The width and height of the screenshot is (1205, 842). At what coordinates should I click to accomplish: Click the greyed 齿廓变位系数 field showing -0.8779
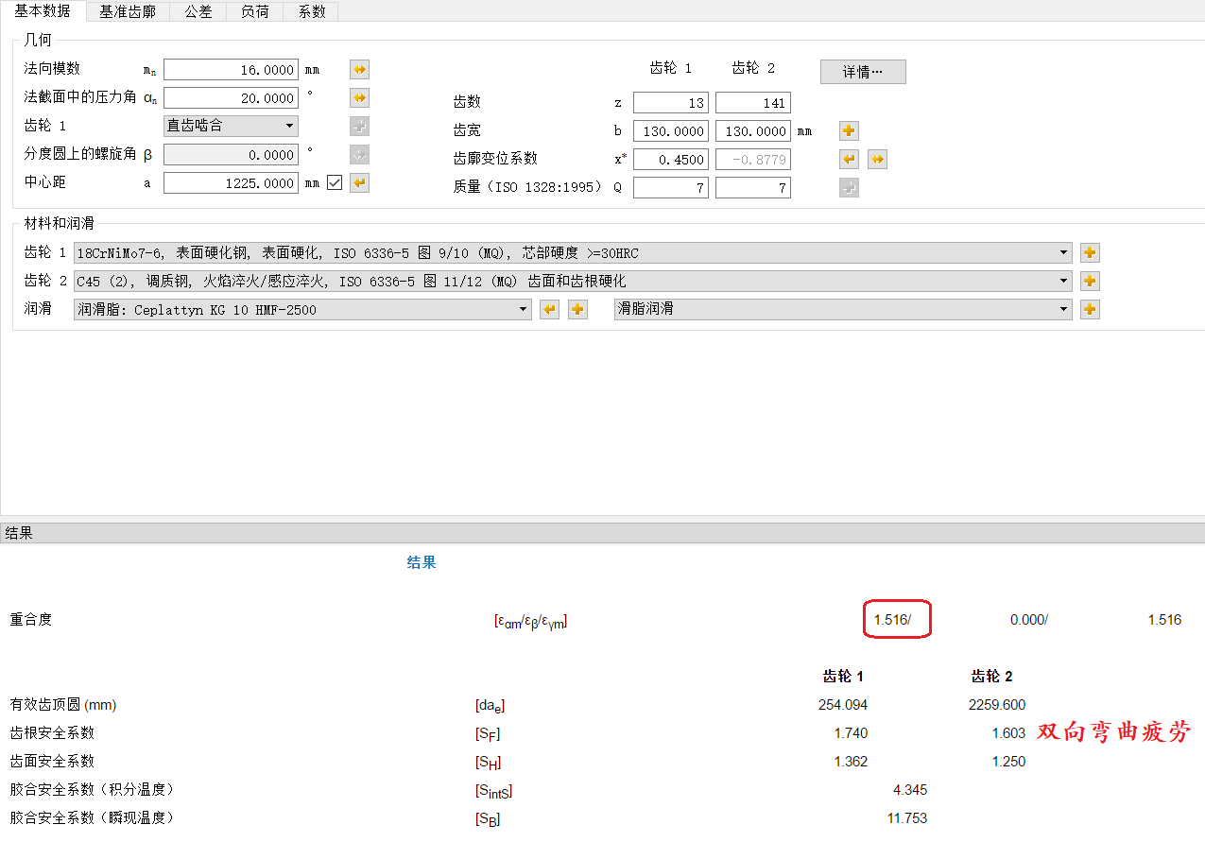pos(753,160)
